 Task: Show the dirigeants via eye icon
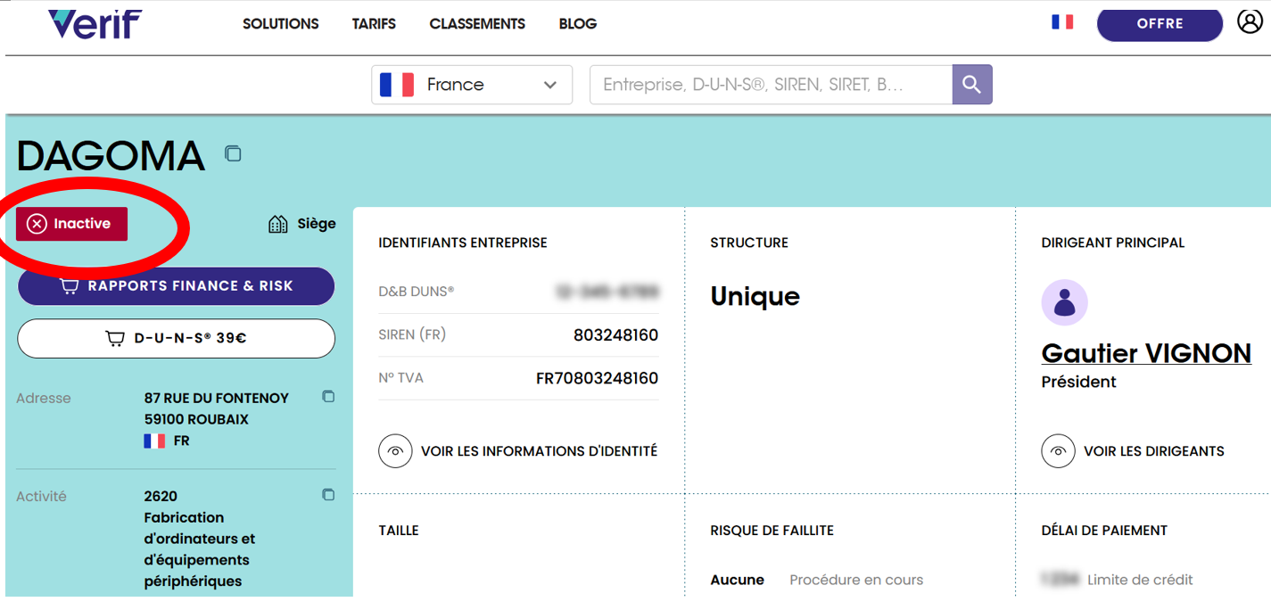pos(1058,451)
